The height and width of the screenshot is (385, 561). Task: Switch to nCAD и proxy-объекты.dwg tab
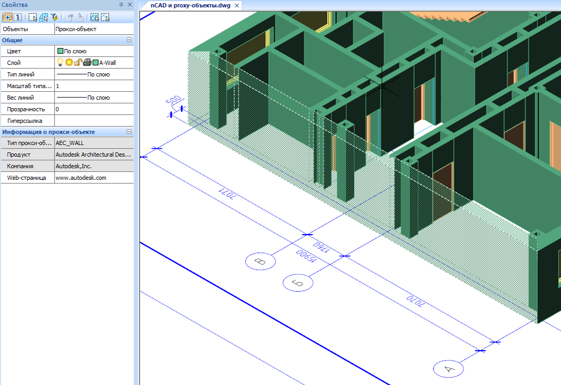point(190,5)
